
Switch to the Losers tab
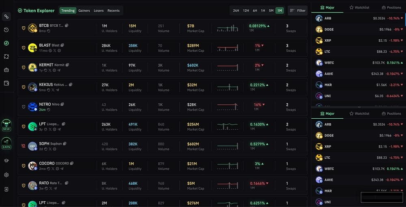click(99, 11)
